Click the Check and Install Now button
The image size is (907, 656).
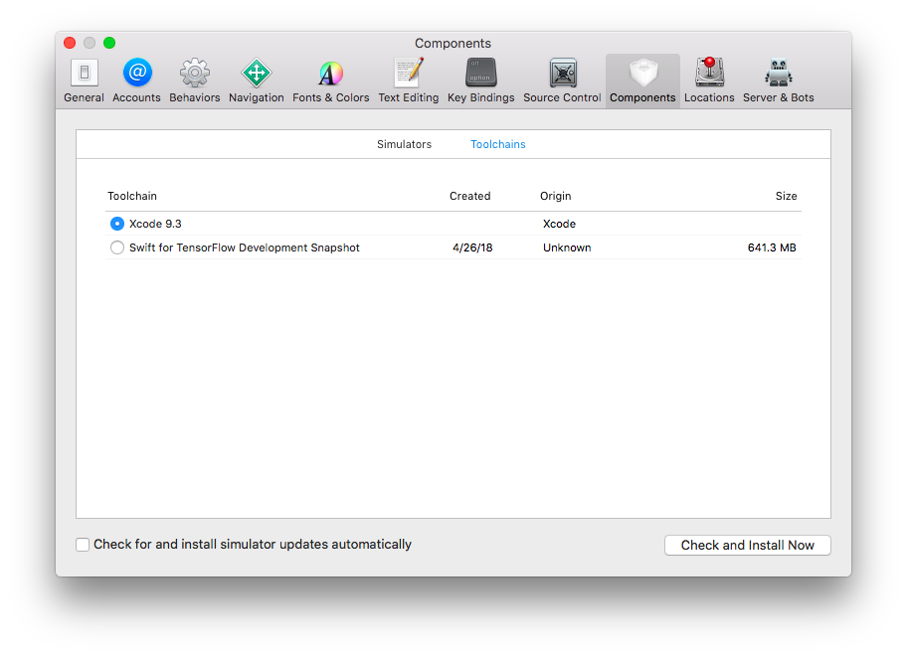(x=747, y=545)
